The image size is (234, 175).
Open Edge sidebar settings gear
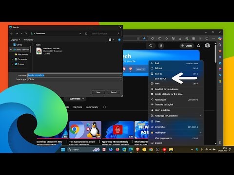point(220,142)
